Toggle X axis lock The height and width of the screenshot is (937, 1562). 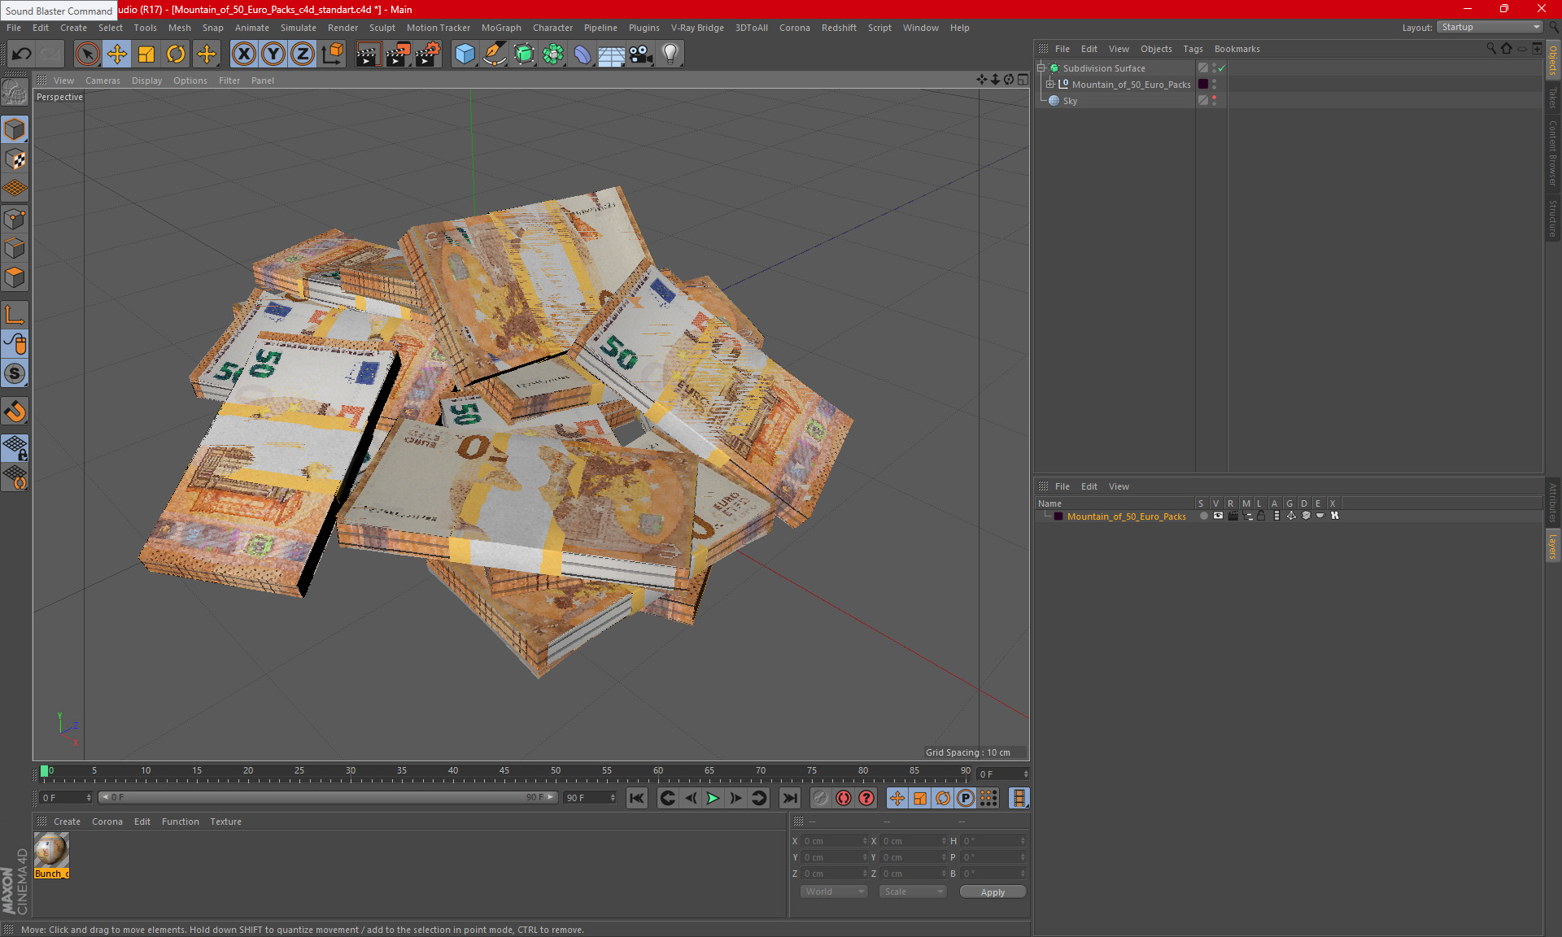pos(243,54)
